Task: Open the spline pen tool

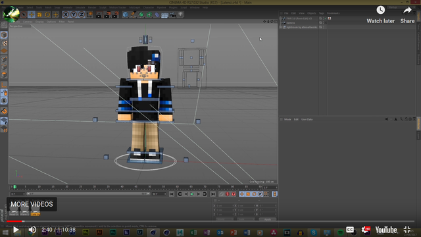Action: click(133, 14)
